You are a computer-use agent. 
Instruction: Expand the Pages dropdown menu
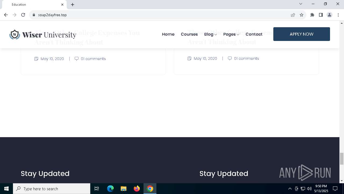click(231, 34)
